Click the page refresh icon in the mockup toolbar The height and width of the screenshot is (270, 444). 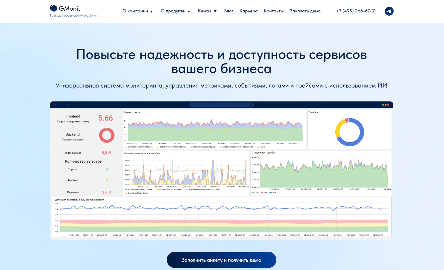(x=67, y=105)
